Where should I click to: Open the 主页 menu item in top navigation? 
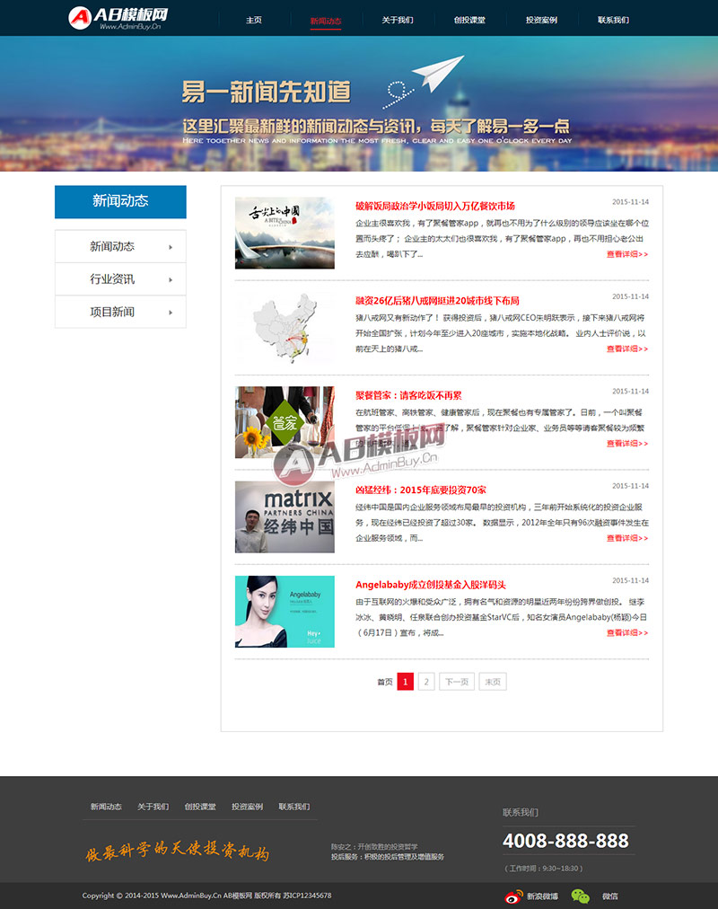click(254, 20)
